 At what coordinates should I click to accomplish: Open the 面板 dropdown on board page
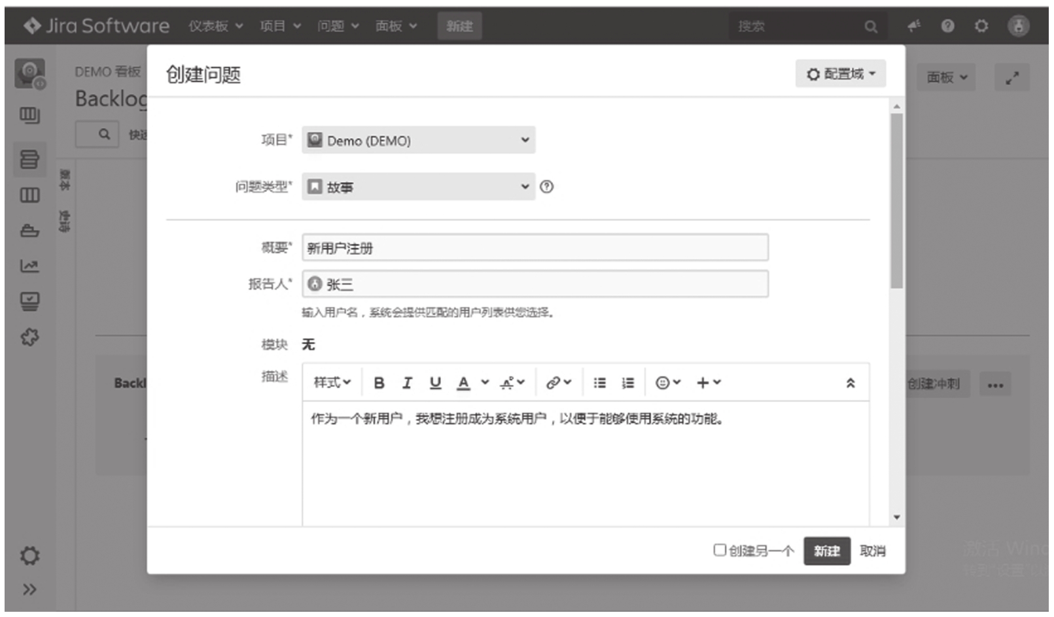point(946,77)
